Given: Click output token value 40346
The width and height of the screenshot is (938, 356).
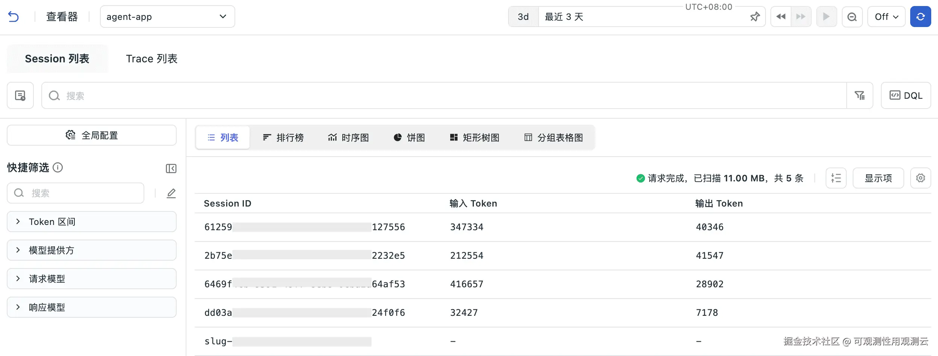Looking at the screenshot, I should (710, 227).
